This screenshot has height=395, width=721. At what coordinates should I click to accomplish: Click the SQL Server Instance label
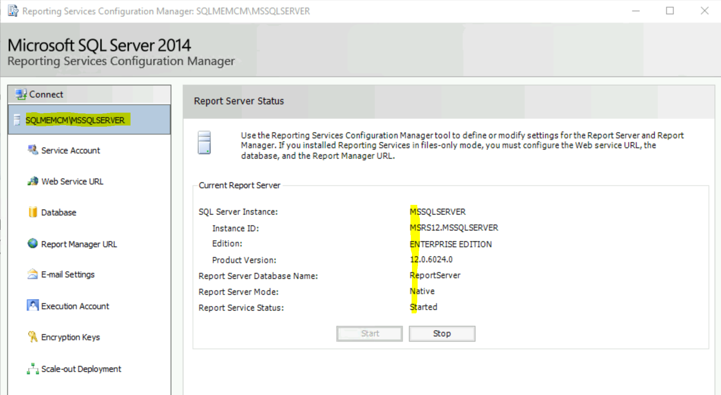238,212
